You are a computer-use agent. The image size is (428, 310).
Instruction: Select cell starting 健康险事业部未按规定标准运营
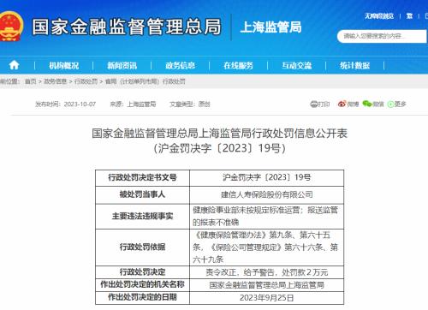(x=267, y=217)
